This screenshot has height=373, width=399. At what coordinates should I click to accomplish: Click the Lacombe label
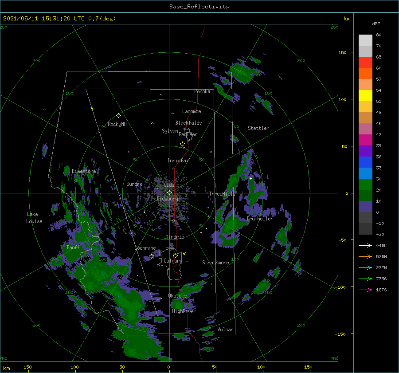click(x=192, y=111)
